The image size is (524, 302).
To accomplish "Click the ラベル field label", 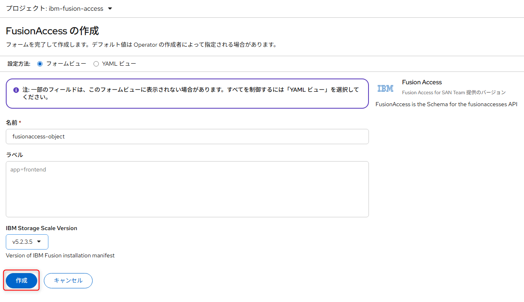I will (14, 155).
